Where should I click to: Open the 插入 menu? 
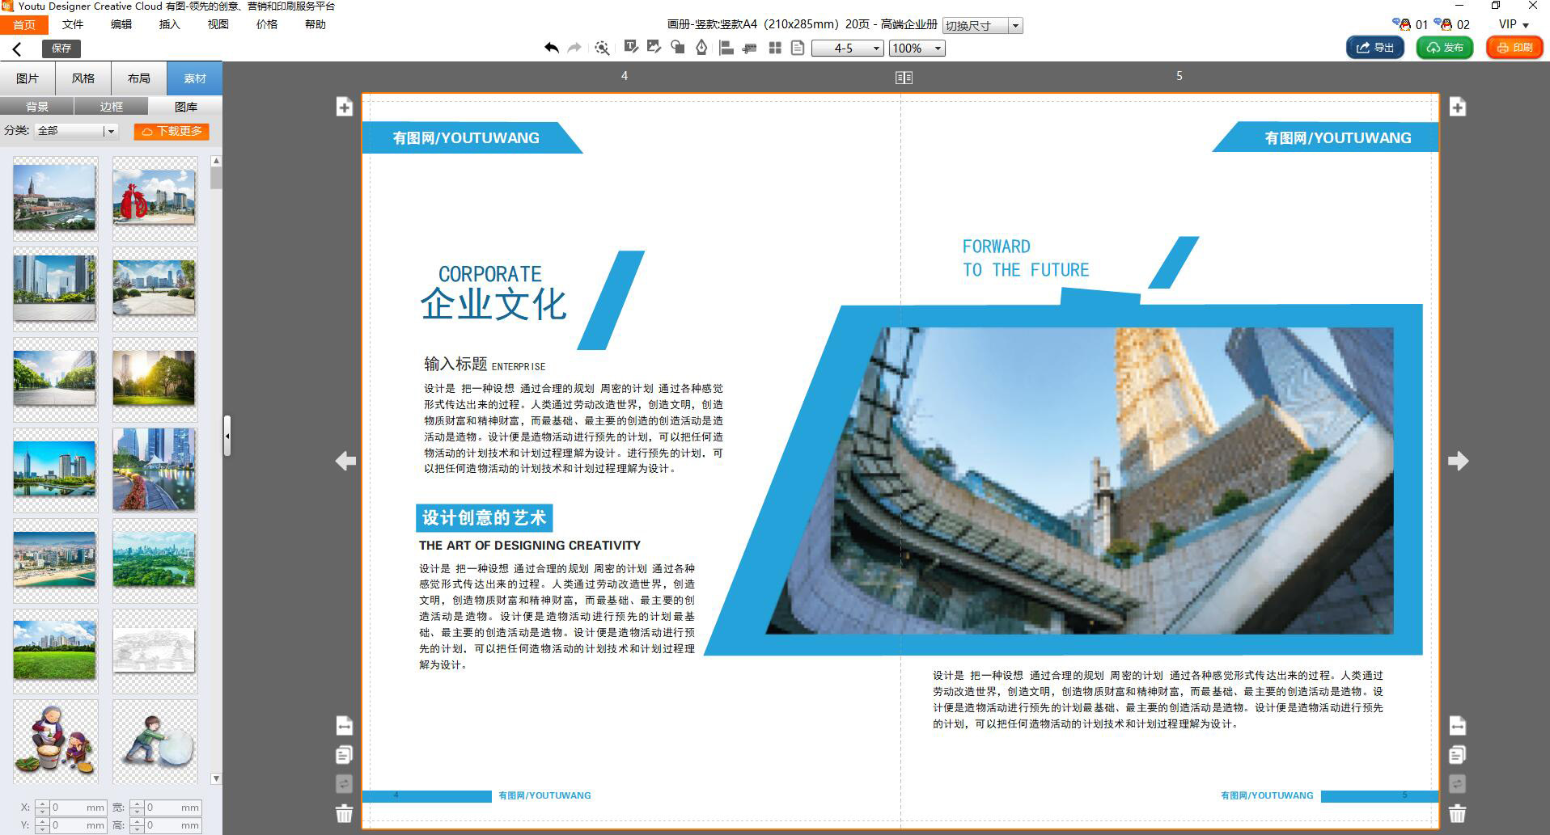[x=169, y=24]
